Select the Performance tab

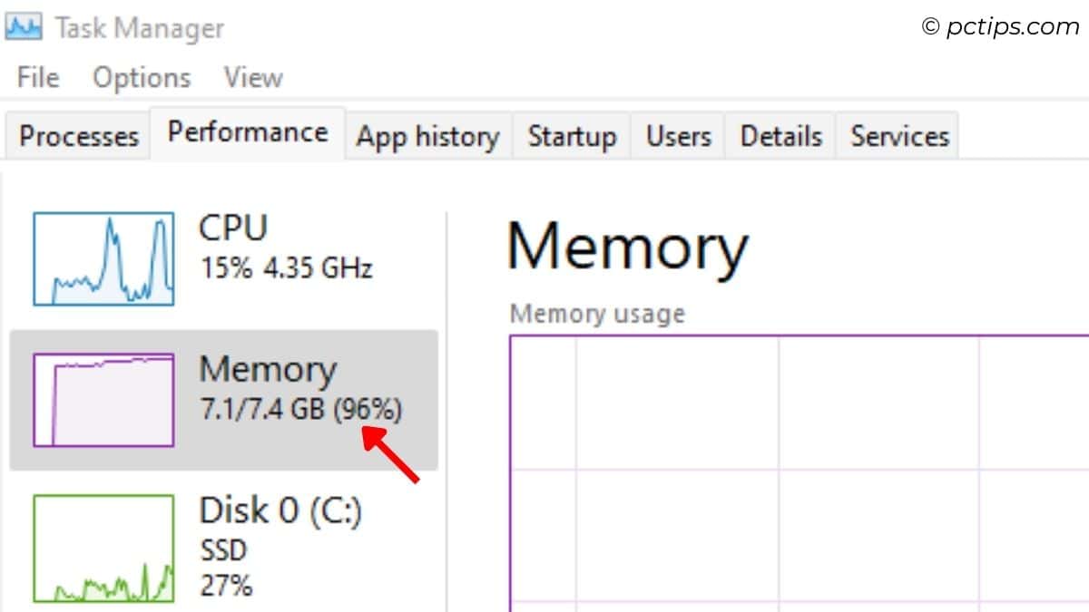click(247, 132)
